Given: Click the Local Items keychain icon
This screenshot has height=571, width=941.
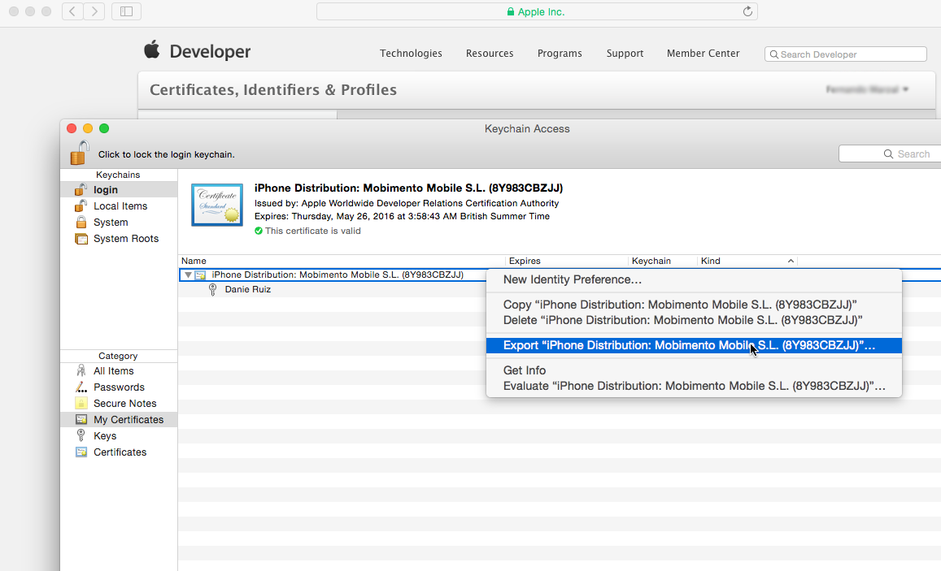Looking at the screenshot, I should [81, 205].
